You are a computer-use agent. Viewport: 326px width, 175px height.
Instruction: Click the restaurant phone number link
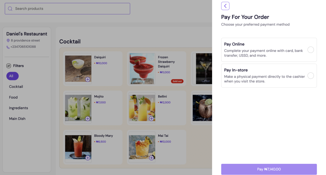(x=23, y=47)
